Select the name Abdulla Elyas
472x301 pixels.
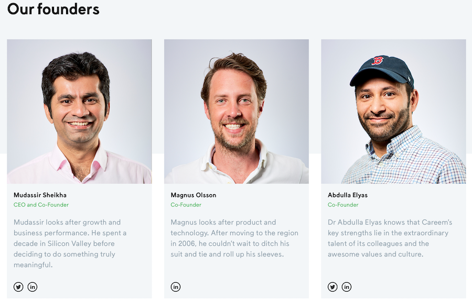(348, 195)
